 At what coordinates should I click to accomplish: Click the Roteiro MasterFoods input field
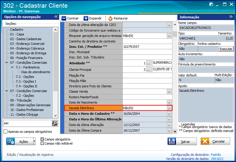(x=147, y=97)
